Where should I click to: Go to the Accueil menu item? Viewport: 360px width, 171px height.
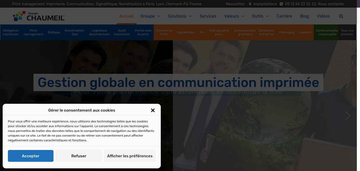coord(127,16)
